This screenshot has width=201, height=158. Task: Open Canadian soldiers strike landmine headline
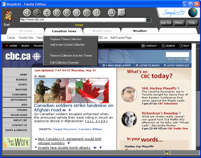click(74, 108)
